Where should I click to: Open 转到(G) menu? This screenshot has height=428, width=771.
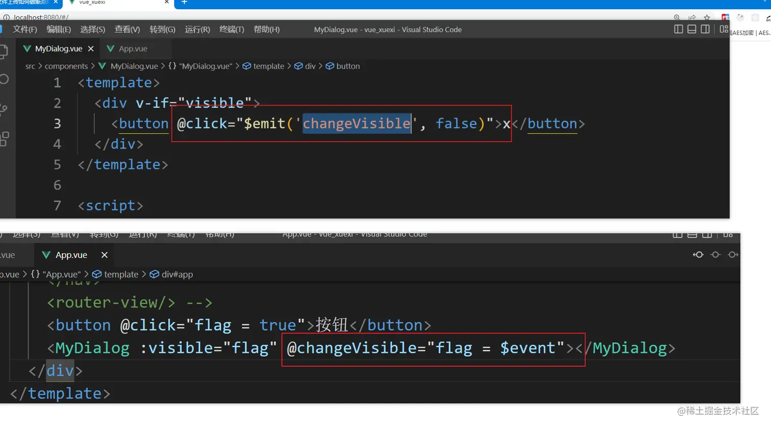coord(162,29)
